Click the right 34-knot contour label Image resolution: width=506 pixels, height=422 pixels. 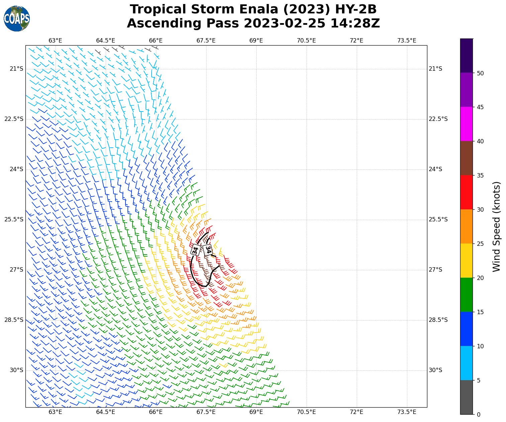pos(208,250)
